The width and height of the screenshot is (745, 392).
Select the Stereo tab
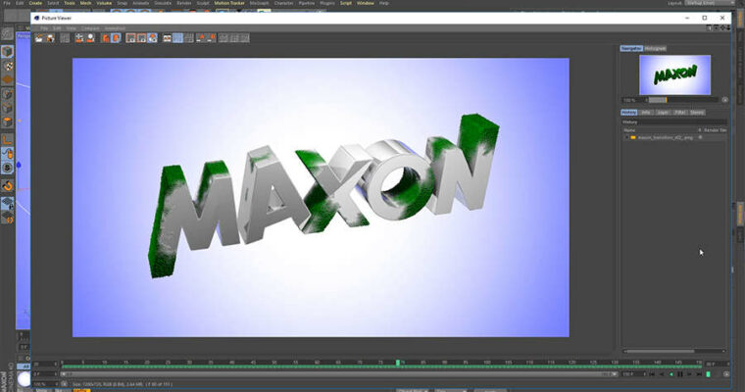tap(697, 113)
